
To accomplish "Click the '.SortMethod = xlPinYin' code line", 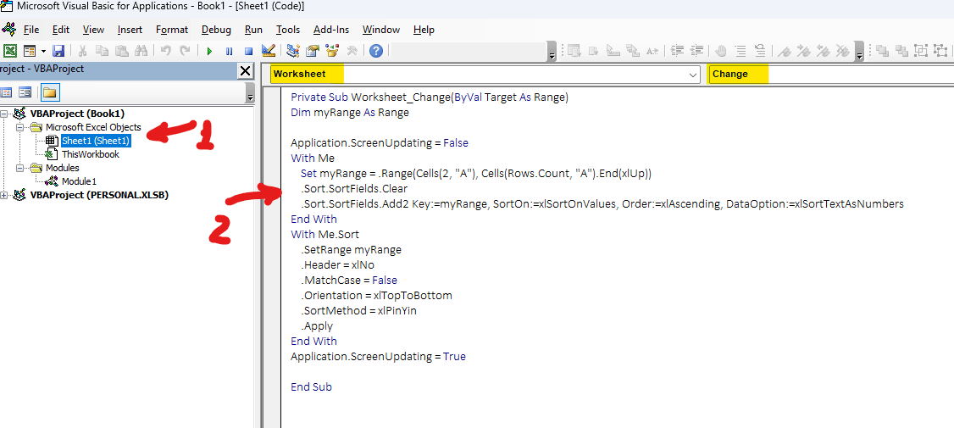I will point(358,311).
